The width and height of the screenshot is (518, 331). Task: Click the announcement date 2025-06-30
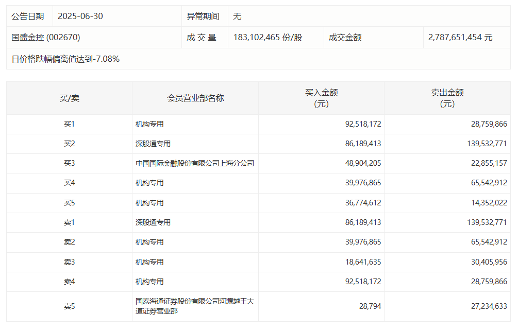(80, 16)
